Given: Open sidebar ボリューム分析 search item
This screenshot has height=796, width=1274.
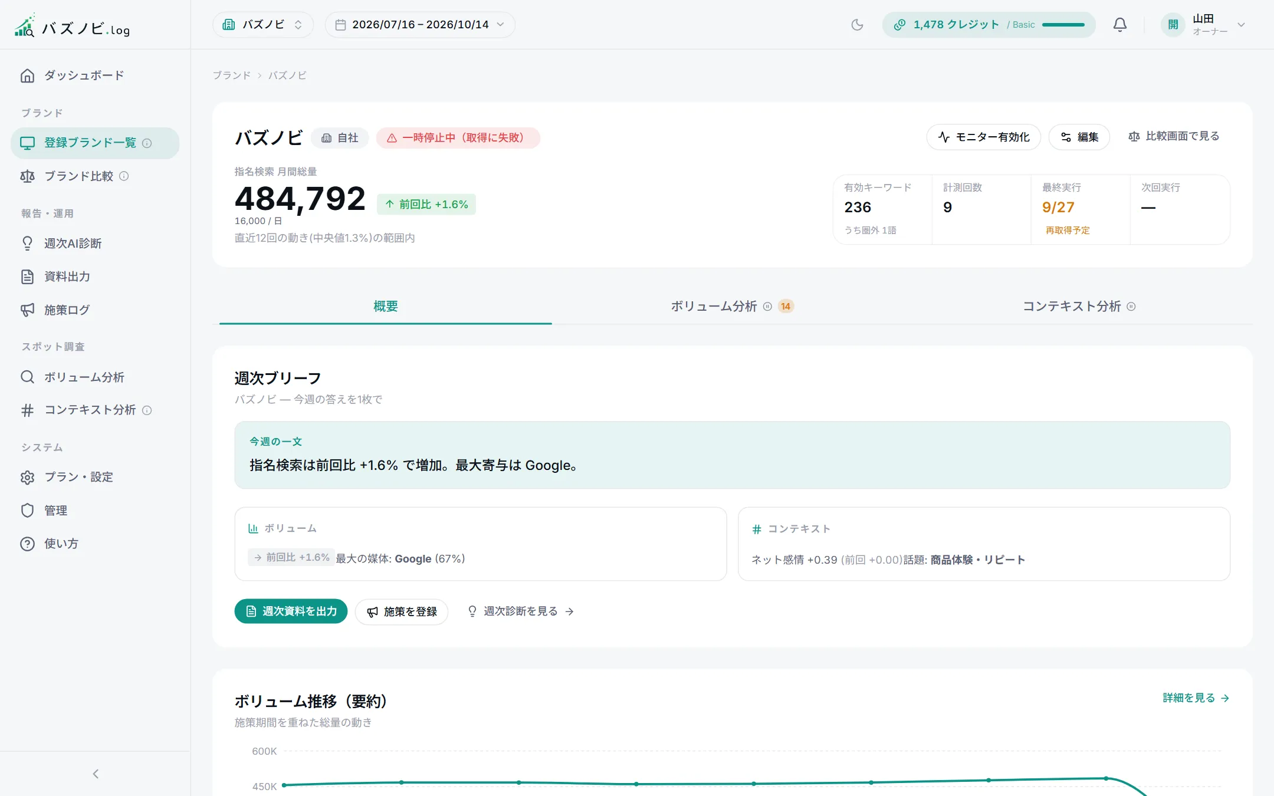Looking at the screenshot, I should click(x=95, y=377).
